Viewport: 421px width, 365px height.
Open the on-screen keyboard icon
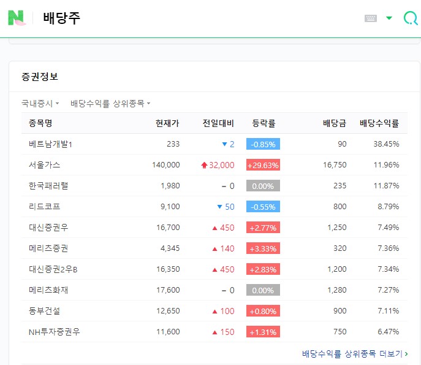pyautogui.click(x=371, y=18)
